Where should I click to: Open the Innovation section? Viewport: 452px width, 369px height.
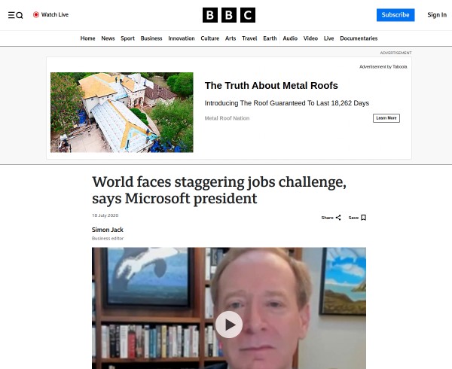tap(182, 38)
